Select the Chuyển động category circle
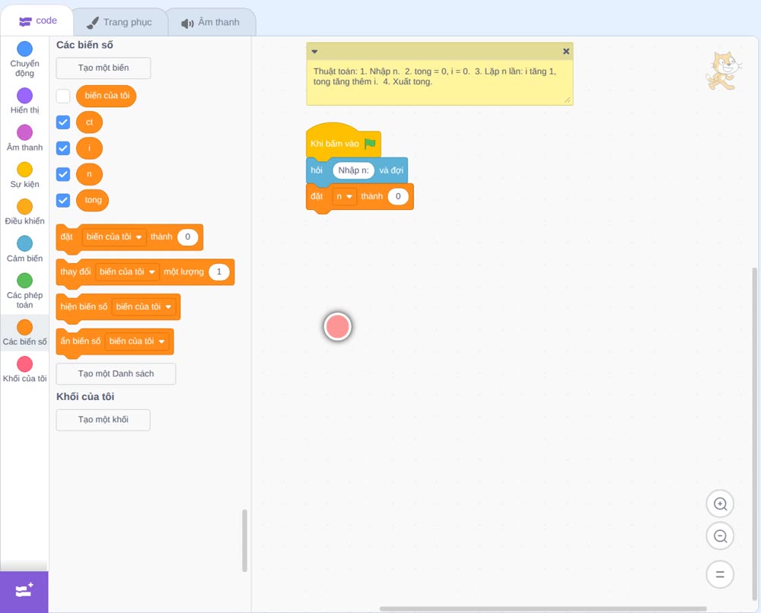Image resolution: width=761 pixels, height=613 pixels. point(25,49)
